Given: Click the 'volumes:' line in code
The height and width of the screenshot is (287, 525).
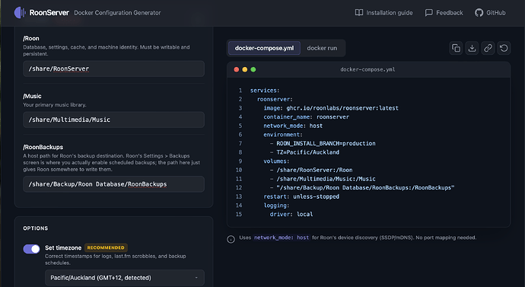Looking at the screenshot, I should [276, 161].
